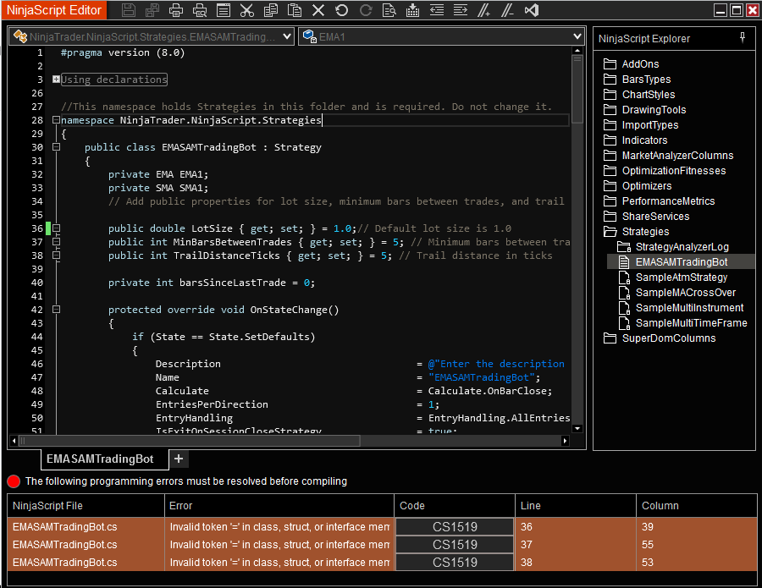This screenshot has height=588, width=762.
Task: Comment selected lines with the comment icon
Action: pos(483,11)
